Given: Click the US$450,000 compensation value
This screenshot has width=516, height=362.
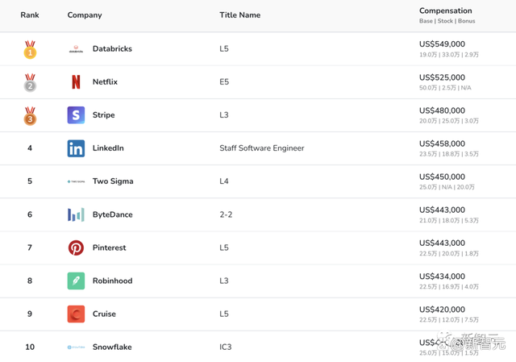Looking at the screenshot, I should pos(442,177).
